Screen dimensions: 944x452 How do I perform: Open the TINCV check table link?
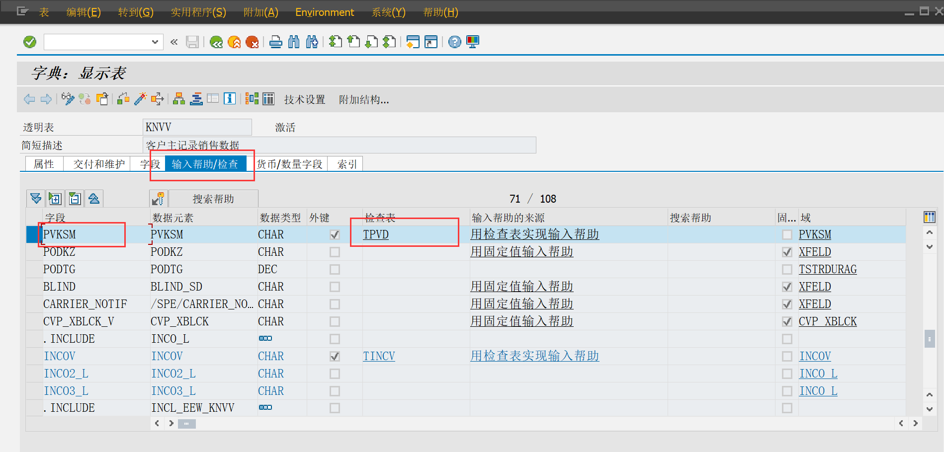(x=379, y=357)
